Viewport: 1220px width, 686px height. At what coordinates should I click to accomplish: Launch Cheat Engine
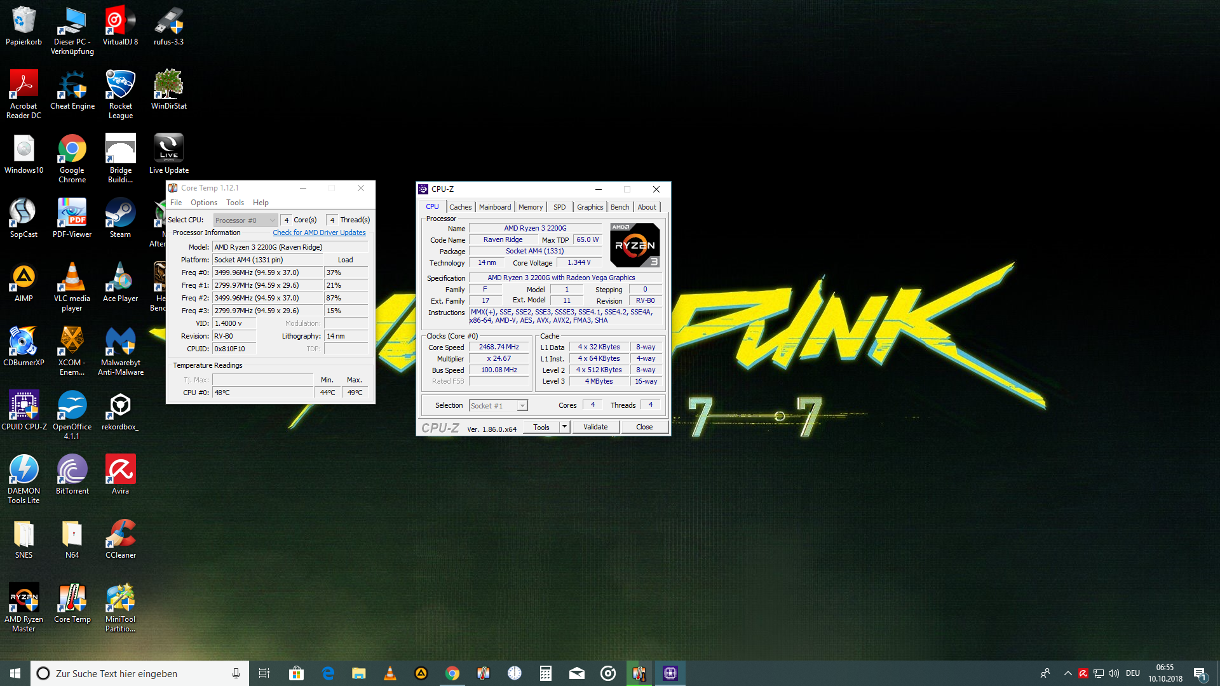click(x=72, y=83)
